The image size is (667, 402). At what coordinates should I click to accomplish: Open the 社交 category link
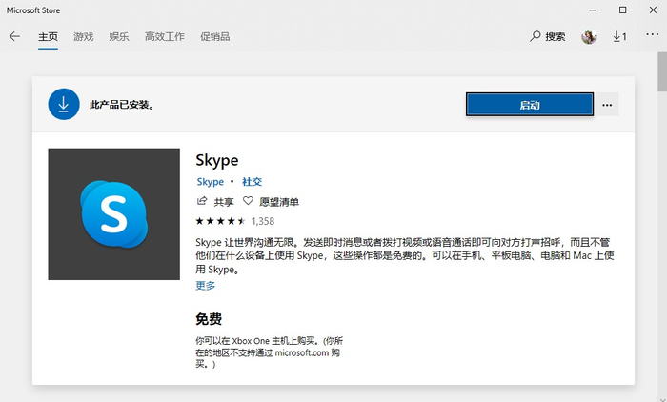252,181
